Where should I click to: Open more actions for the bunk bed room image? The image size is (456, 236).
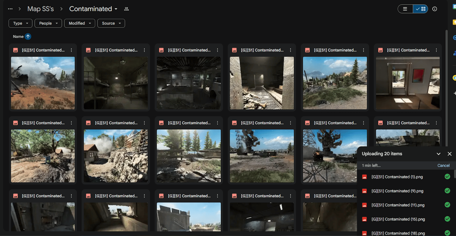pos(144,50)
